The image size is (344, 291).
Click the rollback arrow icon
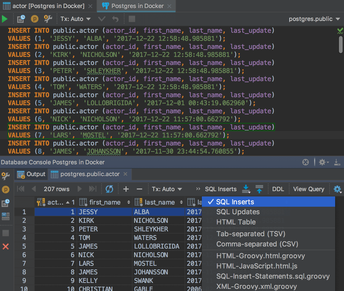[x=115, y=19]
